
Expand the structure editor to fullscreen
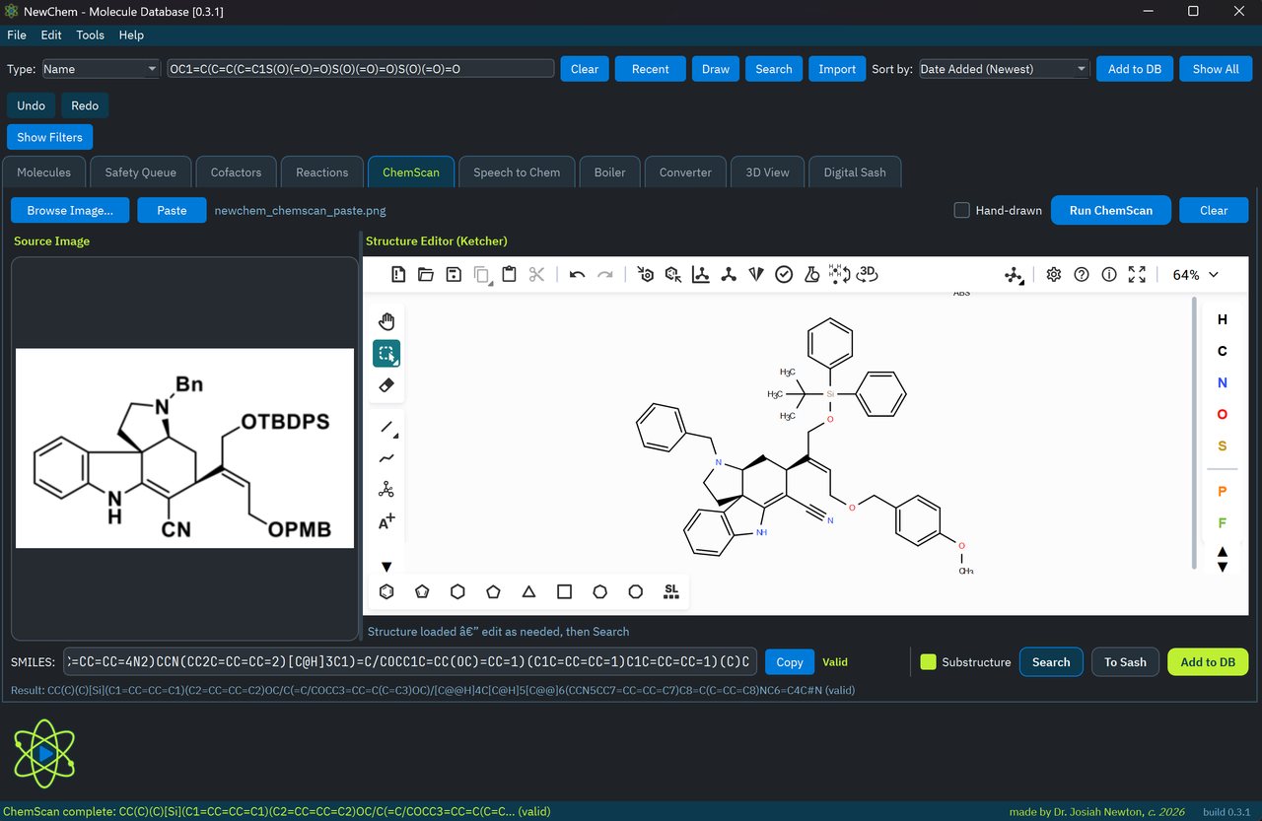(x=1137, y=274)
